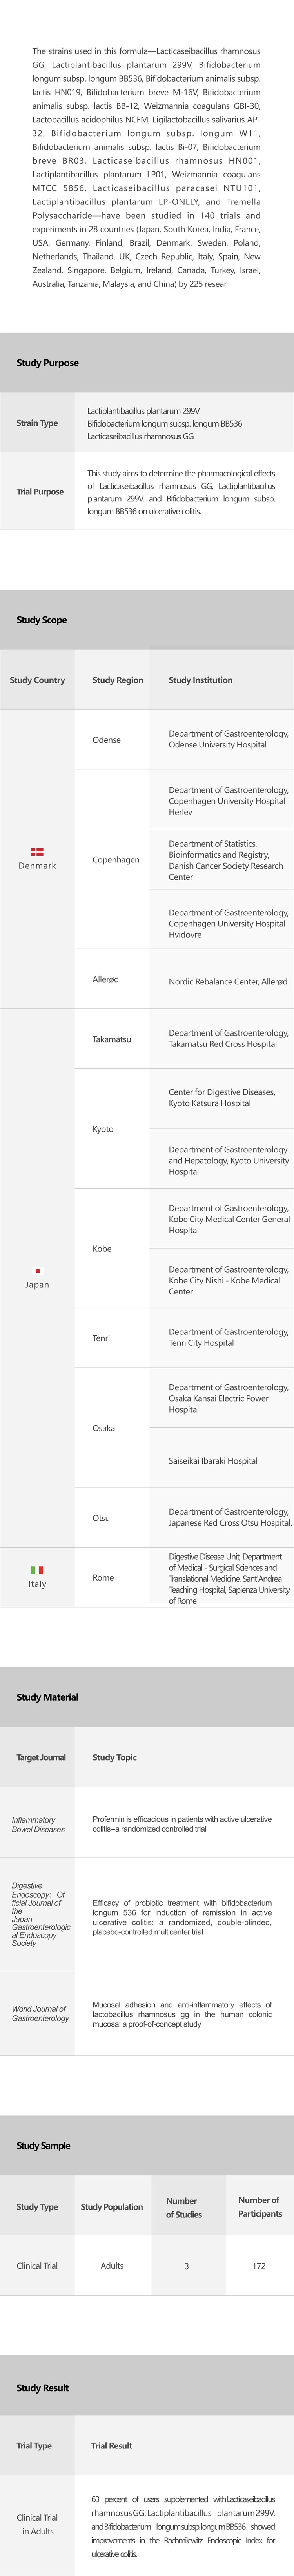Click the Italy flag icon
This screenshot has width=294, height=2576.
[37, 1570]
